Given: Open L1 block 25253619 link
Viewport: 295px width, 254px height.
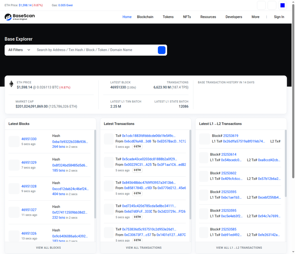Looking at the screenshot, I should pos(231,136).
